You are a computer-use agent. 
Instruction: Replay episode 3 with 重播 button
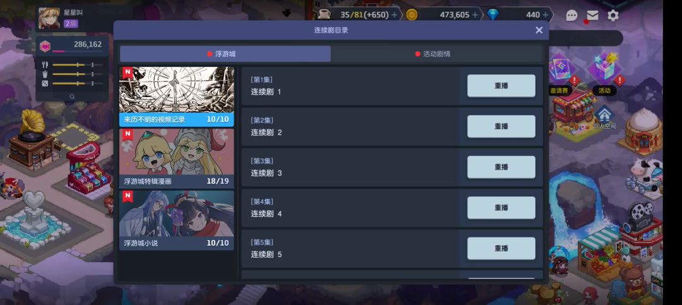click(501, 167)
